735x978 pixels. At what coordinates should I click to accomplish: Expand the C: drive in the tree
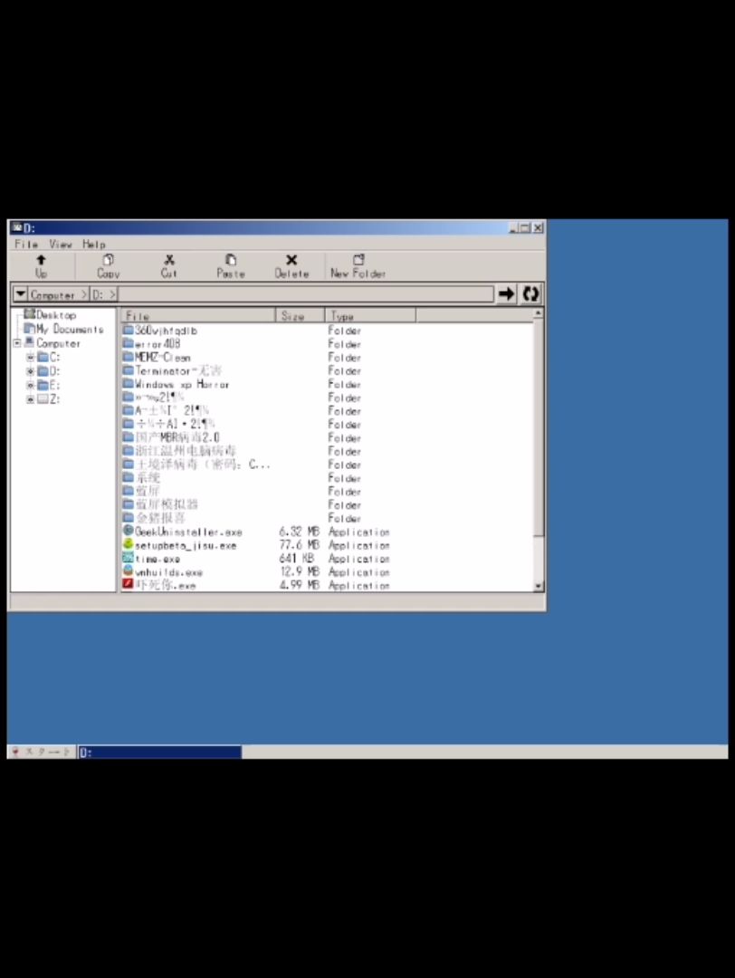pyautogui.click(x=29, y=358)
